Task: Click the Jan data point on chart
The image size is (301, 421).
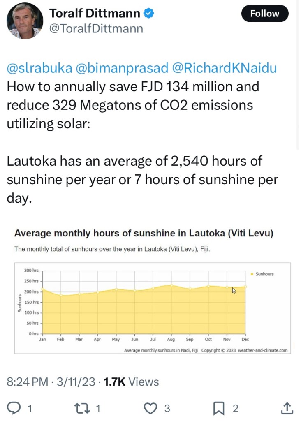Action: point(43,289)
